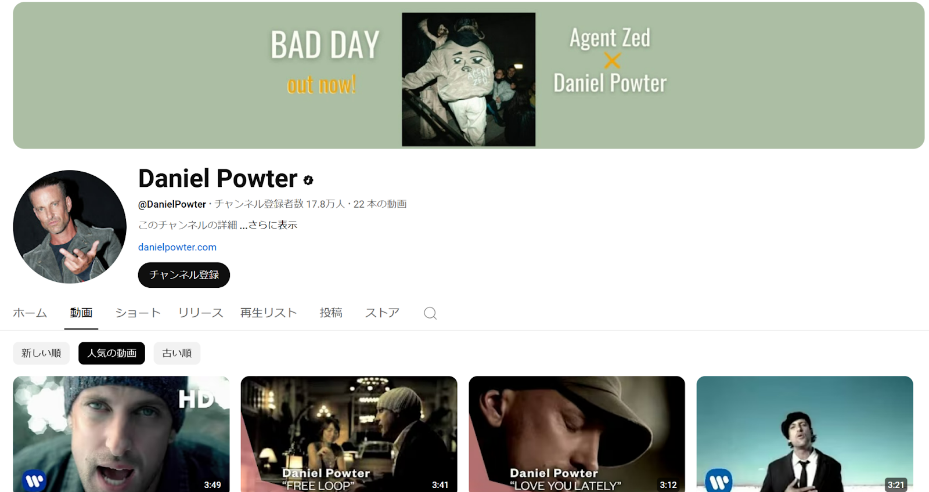Click the album cover in the banner
This screenshot has width=929, height=492.
(x=469, y=79)
